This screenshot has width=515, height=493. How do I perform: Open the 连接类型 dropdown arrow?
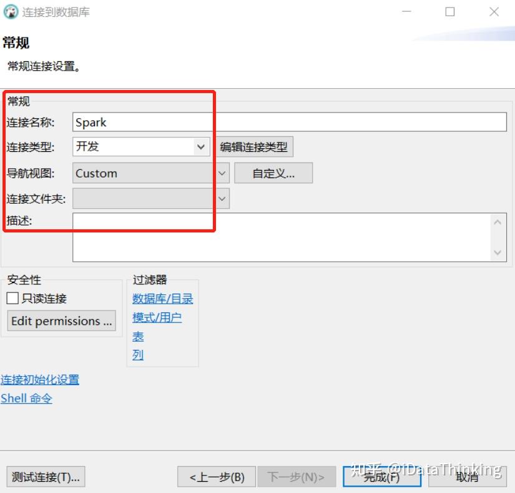201,147
